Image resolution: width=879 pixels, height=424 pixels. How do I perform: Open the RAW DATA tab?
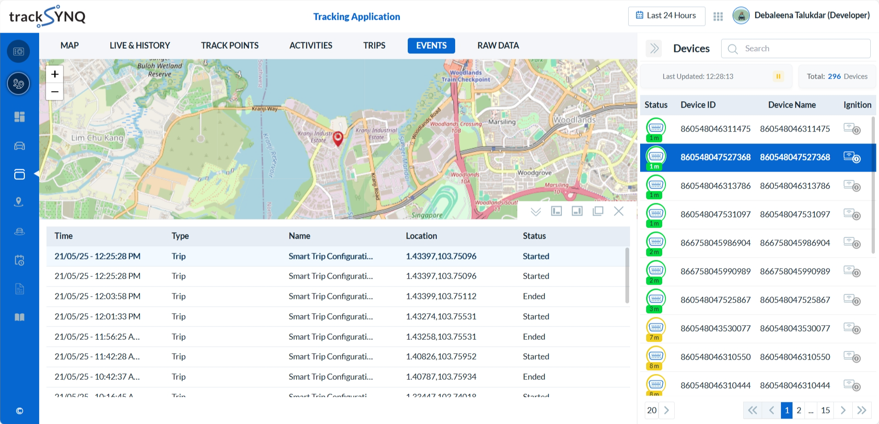[x=497, y=46]
